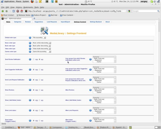161x129 pixels.
Task: Open the Games order type dropdown
Action: tap(42, 52)
